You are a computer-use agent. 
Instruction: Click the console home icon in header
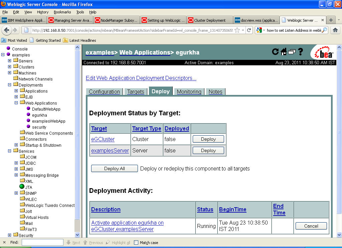point(284,52)
